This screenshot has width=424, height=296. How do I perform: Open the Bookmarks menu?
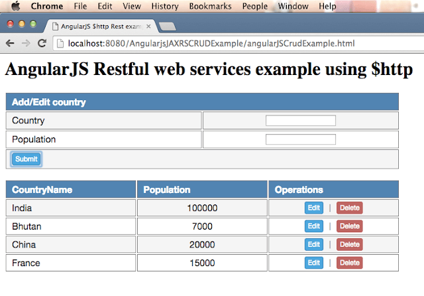click(x=209, y=6)
